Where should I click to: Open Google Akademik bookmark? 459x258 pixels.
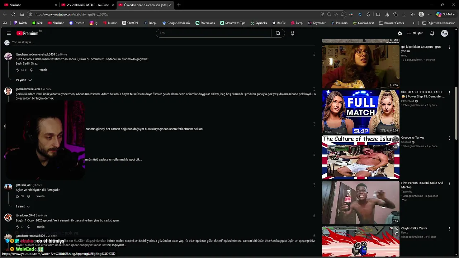pyautogui.click(x=176, y=23)
